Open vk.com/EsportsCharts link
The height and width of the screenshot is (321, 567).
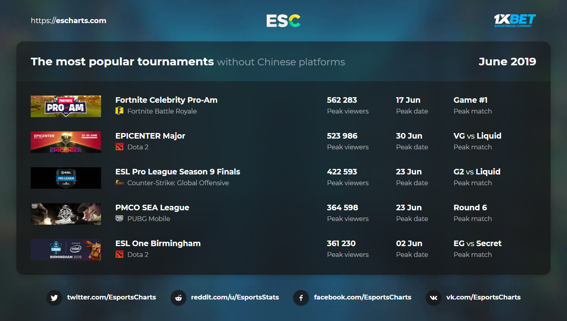point(484,297)
